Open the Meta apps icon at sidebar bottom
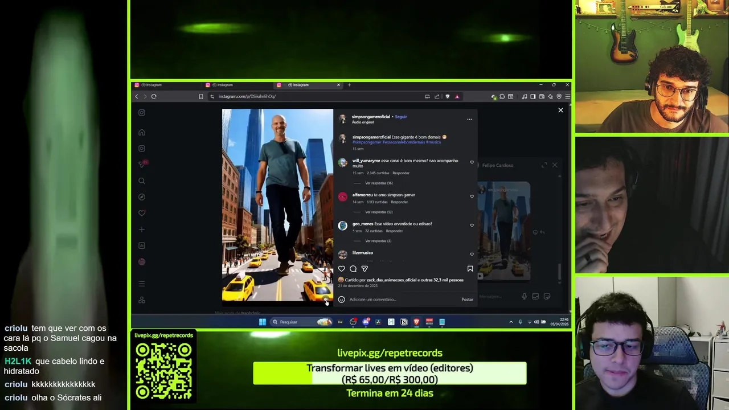 click(x=142, y=300)
